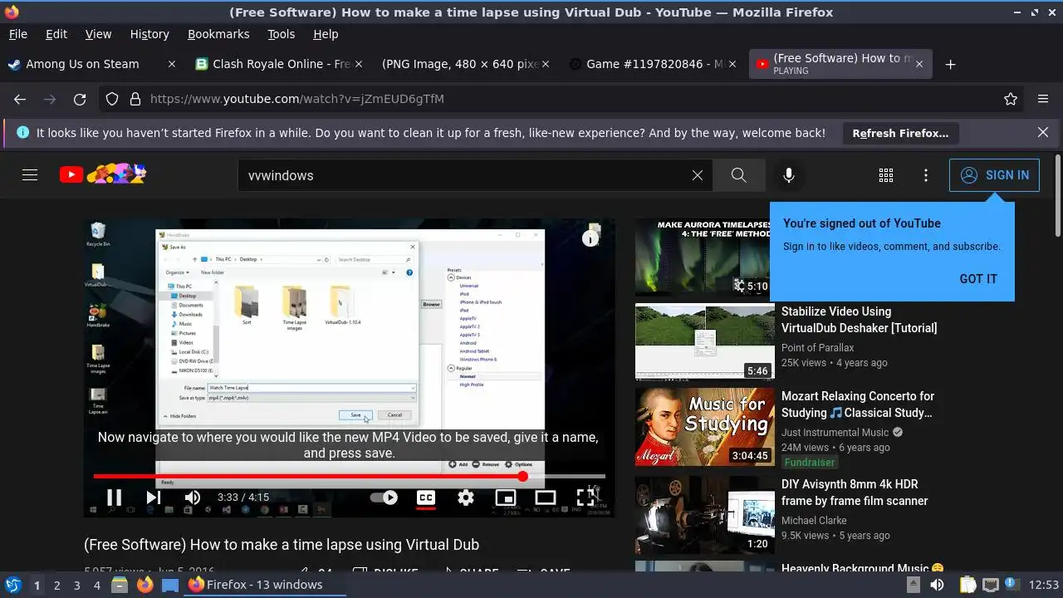Viewport: 1063px width, 598px height.
Task: Open video settings gear
Action: pos(466,498)
